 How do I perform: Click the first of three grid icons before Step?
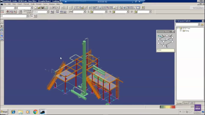pos(58,12)
